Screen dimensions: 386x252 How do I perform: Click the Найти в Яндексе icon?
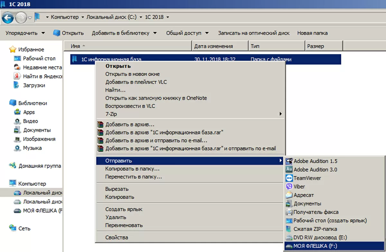pyautogui.click(x=17, y=76)
